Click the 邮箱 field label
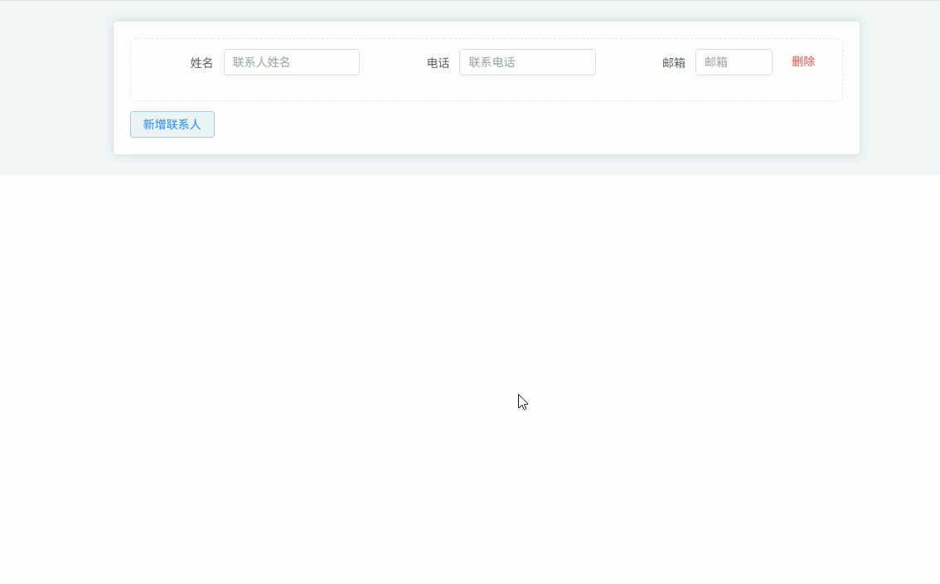This screenshot has height=584, width=940. [x=673, y=63]
